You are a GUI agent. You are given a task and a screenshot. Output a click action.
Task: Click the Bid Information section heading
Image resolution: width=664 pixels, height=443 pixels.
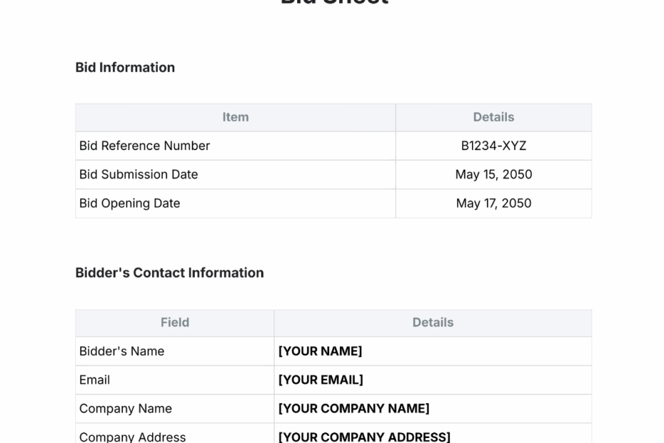125,67
